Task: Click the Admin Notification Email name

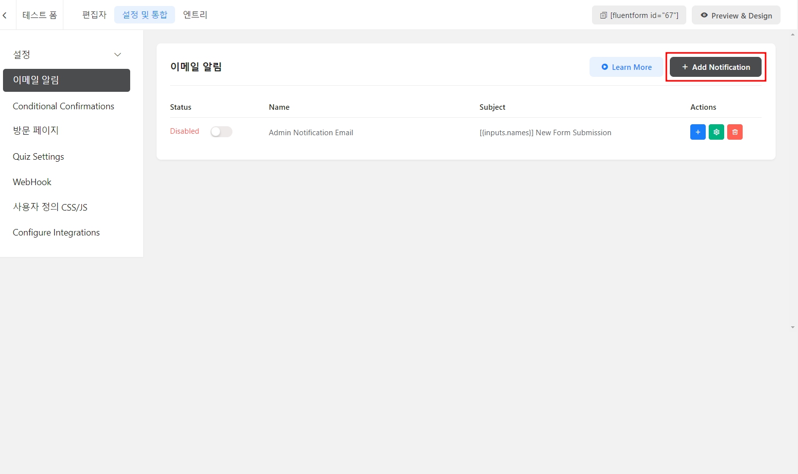Action: click(x=311, y=133)
